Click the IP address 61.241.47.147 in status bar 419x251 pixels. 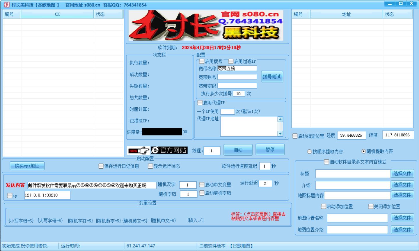point(141,246)
